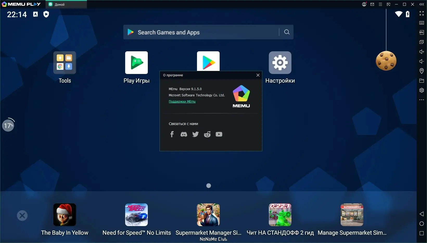Open MEmu Discord server icon

(184, 134)
